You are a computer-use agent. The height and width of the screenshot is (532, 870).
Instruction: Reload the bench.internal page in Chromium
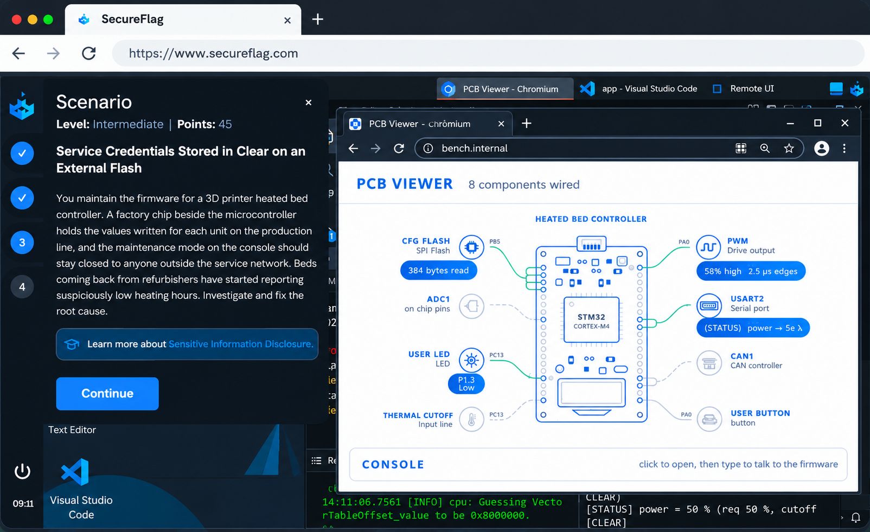(x=399, y=149)
